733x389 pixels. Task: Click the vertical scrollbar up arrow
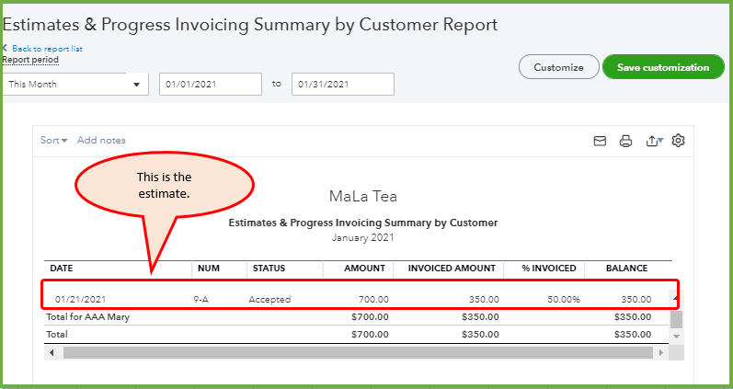677,298
